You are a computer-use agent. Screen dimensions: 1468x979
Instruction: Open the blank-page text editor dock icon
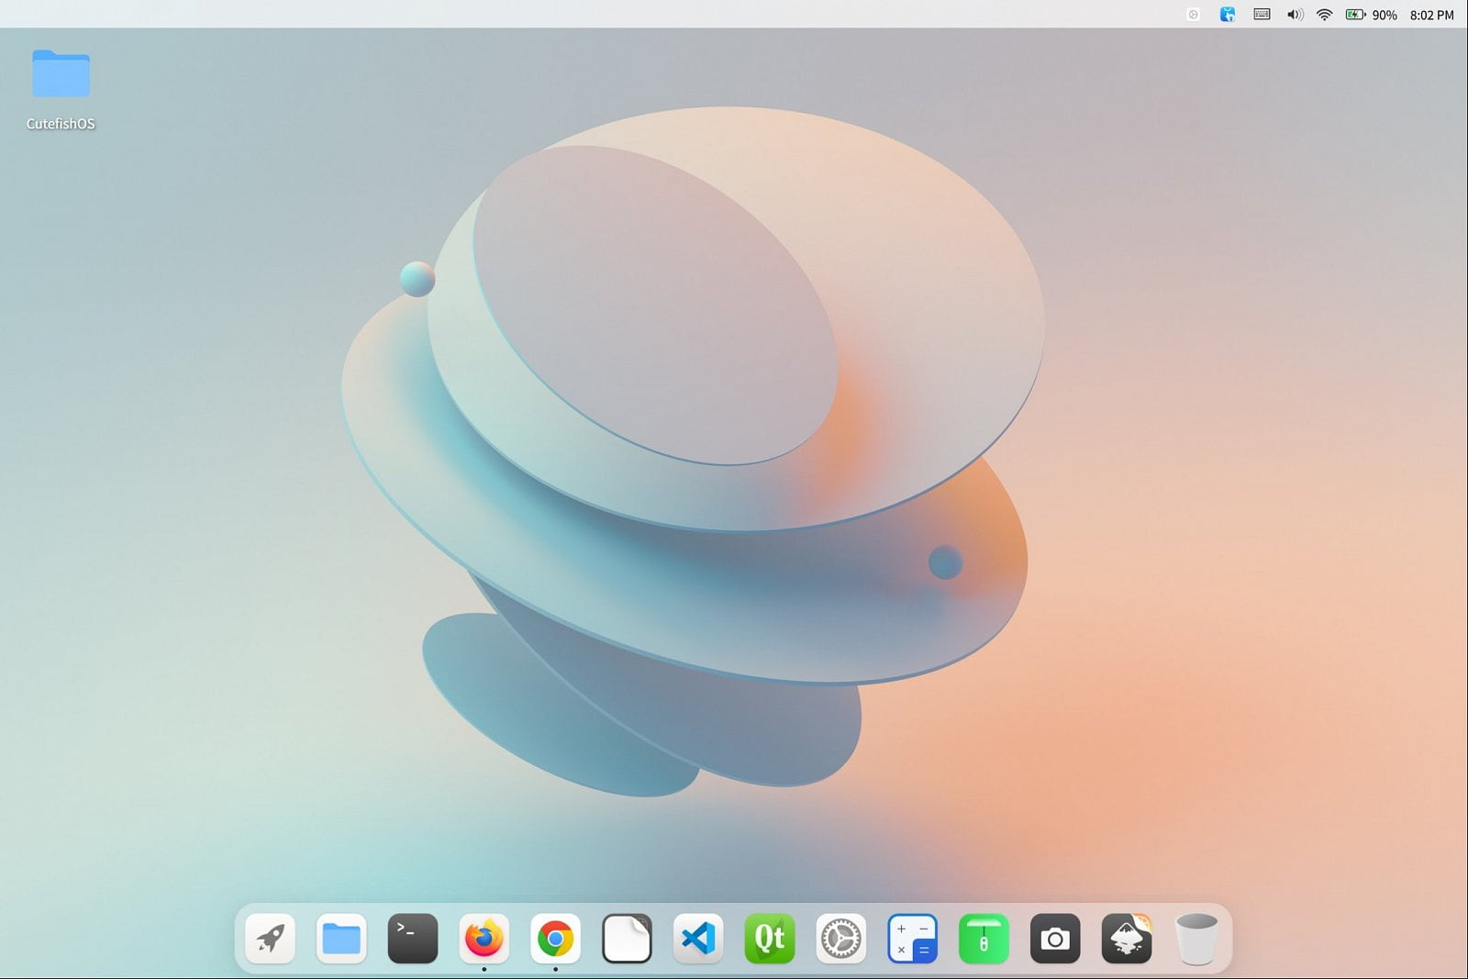coord(627,939)
